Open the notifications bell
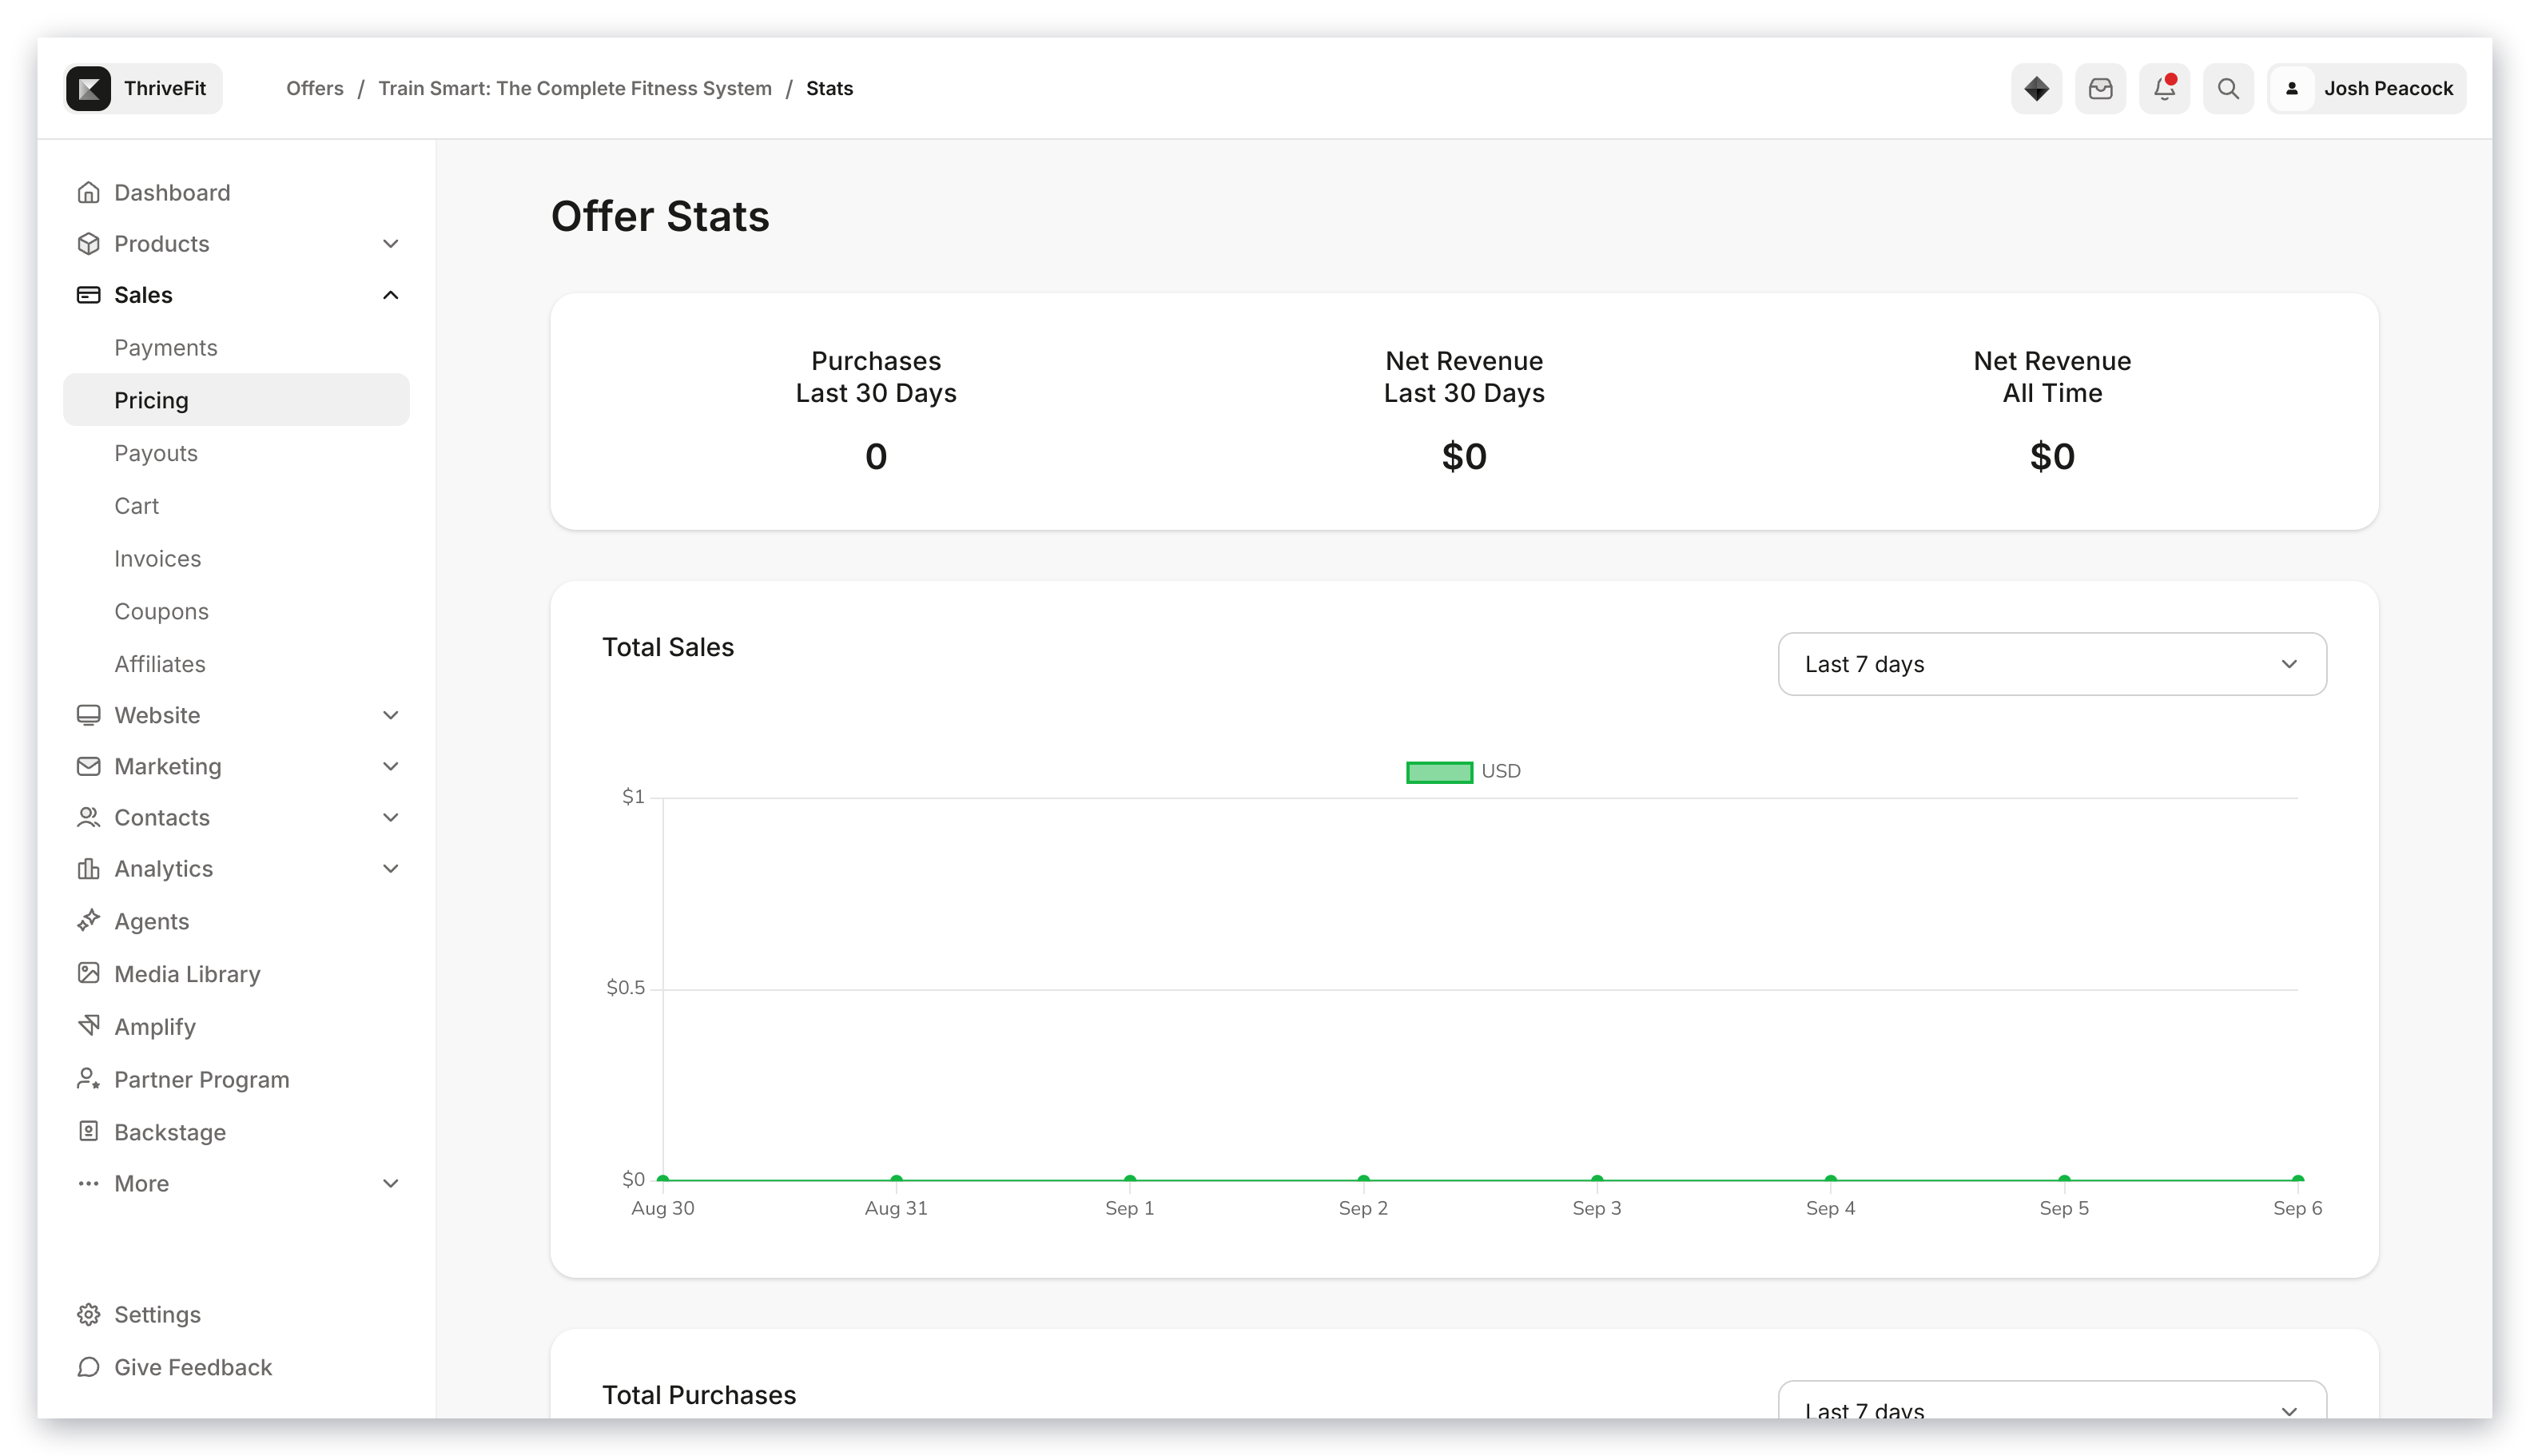The width and height of the screenshot is (2530, 1456). click(x=2164, y=88)
